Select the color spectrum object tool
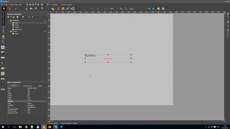 pyautogui.click(x=3, y=53)
